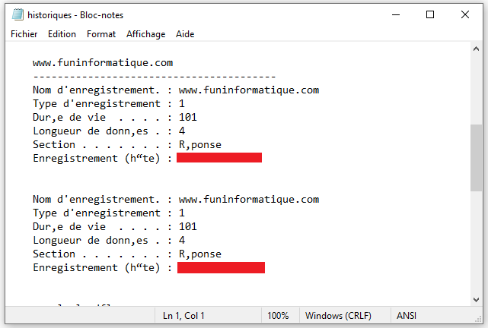488x328 pixels.
Task: Click the Windows (CRLF) status indicator
Action: (x=338, y=316)
